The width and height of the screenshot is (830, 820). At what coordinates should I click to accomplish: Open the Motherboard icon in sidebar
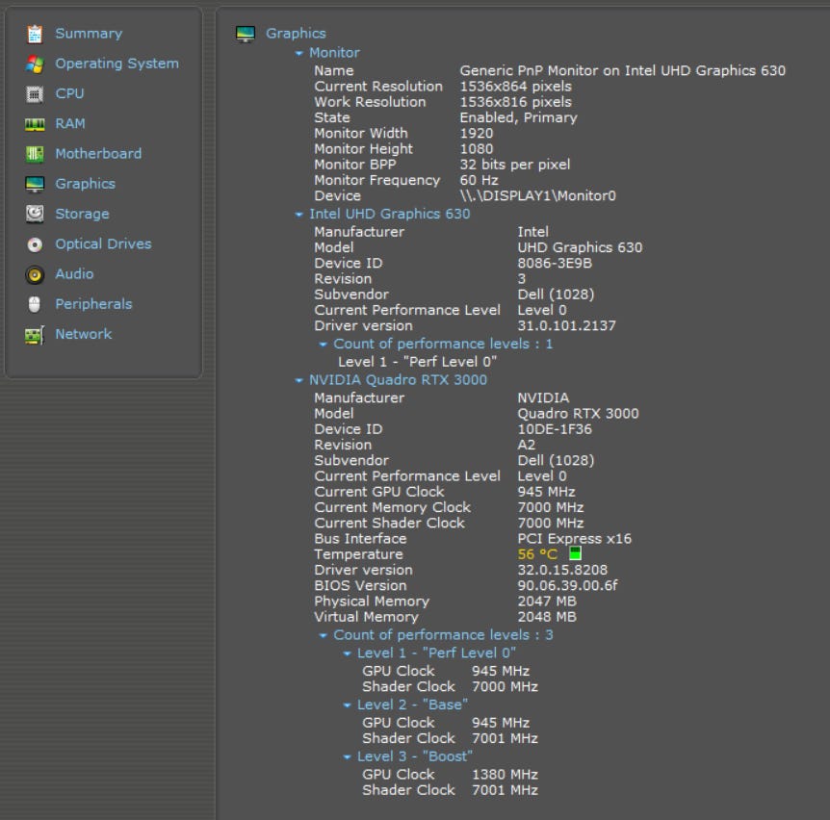[35, 154]
